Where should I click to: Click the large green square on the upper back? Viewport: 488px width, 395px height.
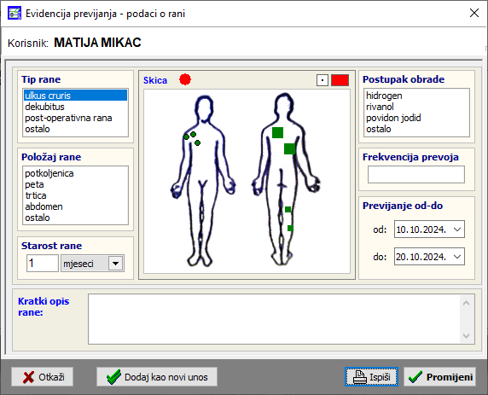tap(277, 132)
